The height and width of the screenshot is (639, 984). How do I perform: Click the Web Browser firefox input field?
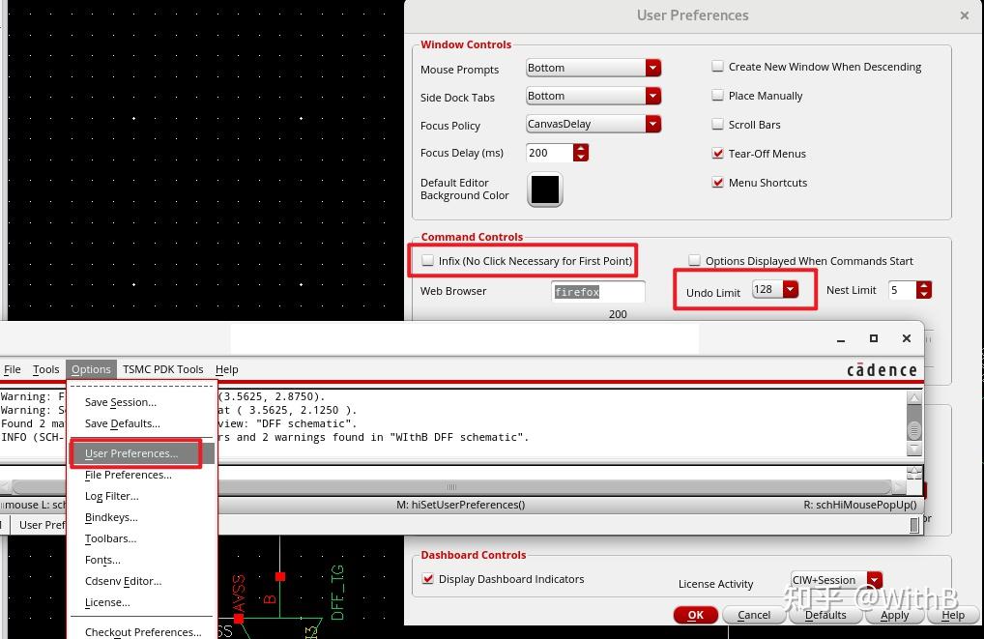(x=597, y=291)
